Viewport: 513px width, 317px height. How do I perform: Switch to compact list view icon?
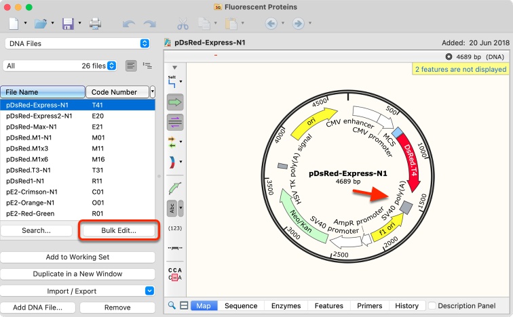click(x=131, y=66)
